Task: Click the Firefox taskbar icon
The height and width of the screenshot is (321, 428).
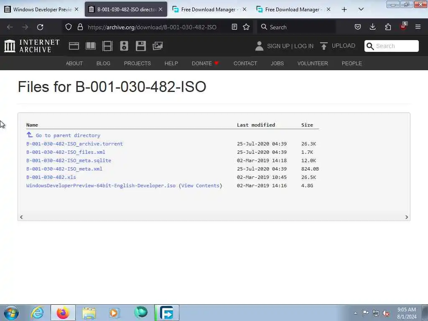Action: point(63,313)
